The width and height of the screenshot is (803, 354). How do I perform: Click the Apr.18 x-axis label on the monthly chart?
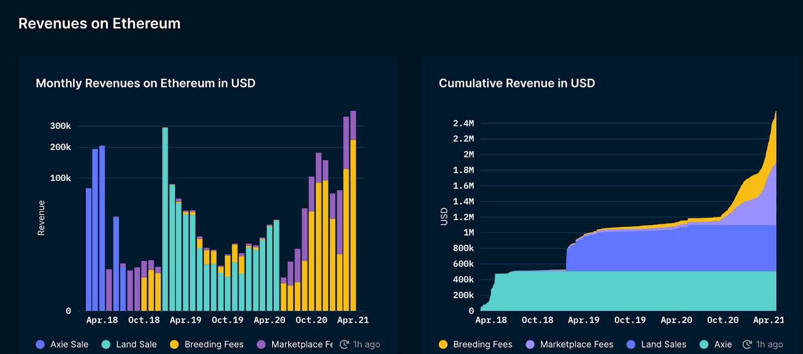[x=102, y=320]
